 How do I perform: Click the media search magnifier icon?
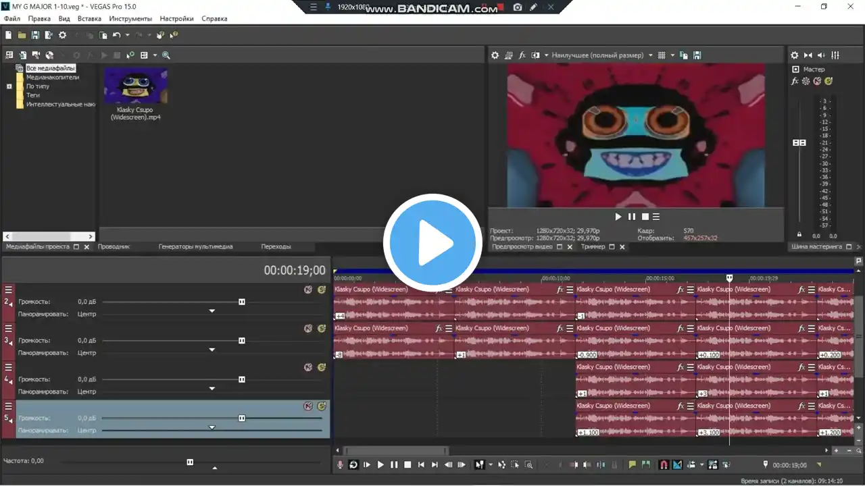pyautogui.click(x=166, y=55)
